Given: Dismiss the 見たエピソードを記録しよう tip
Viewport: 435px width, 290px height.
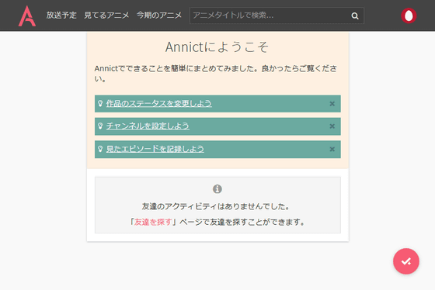Looking at the screenshot, I should point(332,150).
